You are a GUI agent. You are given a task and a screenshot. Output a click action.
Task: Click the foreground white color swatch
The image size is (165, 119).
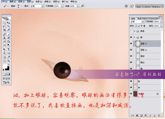tap(5, 66)
